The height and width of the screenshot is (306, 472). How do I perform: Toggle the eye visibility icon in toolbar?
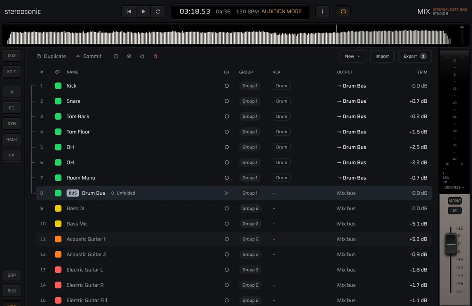tap(129, 56)
